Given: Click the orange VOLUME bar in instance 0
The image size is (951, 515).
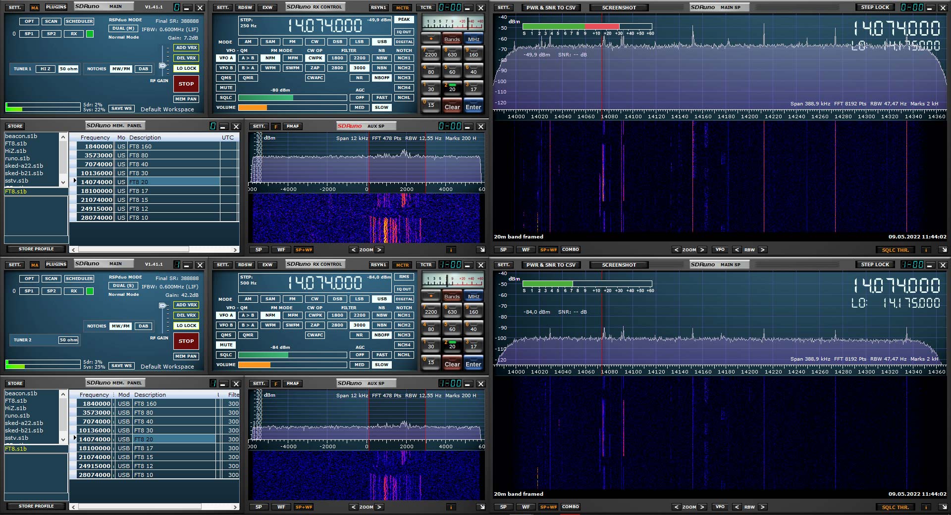Looking at the screenshot, I should [253, 107].
